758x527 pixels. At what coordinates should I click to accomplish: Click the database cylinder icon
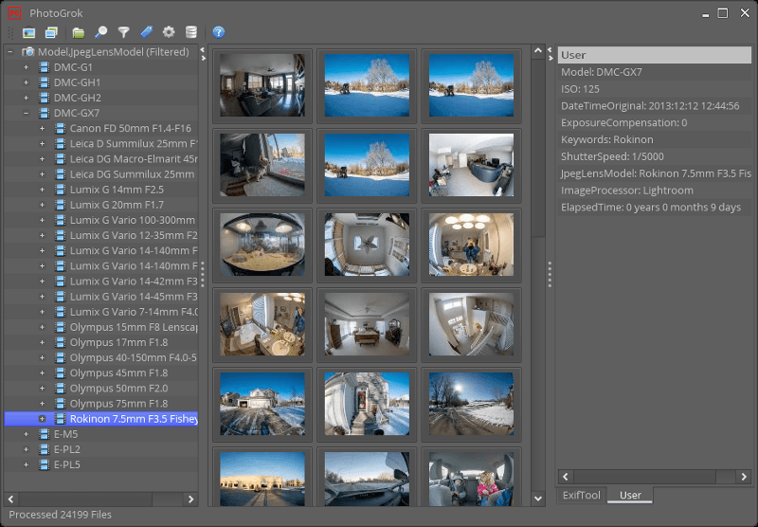tap(191, 32)
